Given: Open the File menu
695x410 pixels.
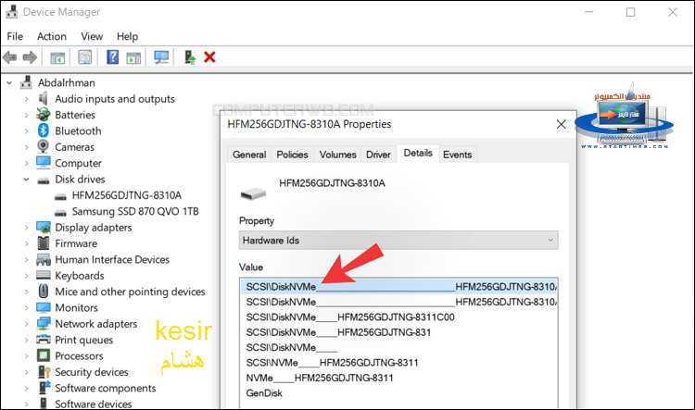Looking at the screenshot, I should click(15, 36).
